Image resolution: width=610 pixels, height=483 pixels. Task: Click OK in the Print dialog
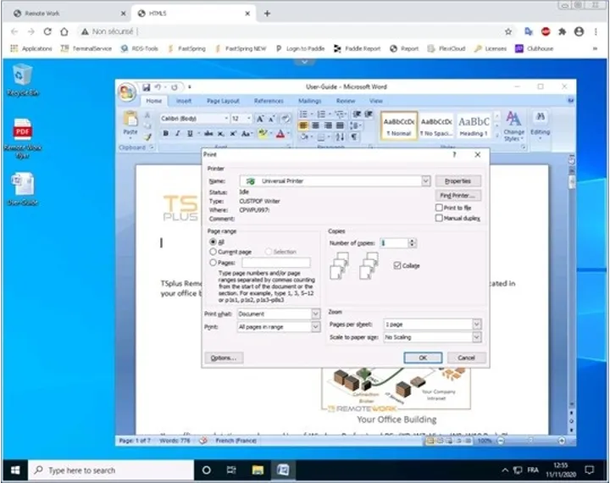point(423,358)
